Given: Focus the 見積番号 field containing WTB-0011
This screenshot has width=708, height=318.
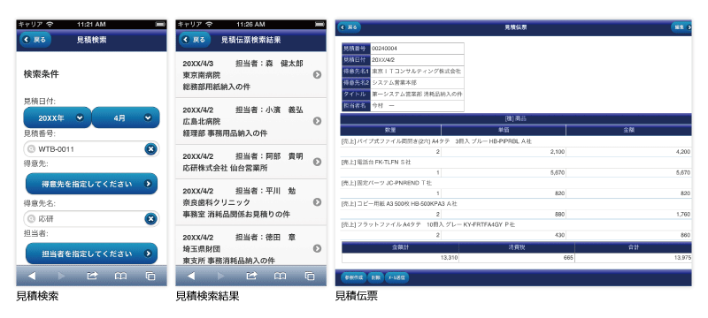Looking at the screenshot, I should tap(91, 148).
